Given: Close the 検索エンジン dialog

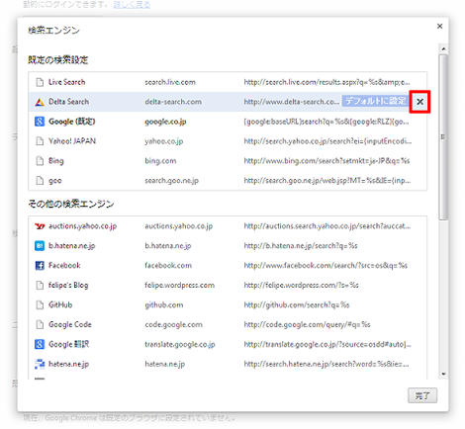Looking at the screenshot, I should coord(439,26).
